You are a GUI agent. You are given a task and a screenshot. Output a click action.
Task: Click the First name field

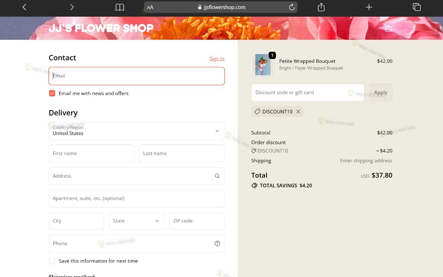coord(92,153)
